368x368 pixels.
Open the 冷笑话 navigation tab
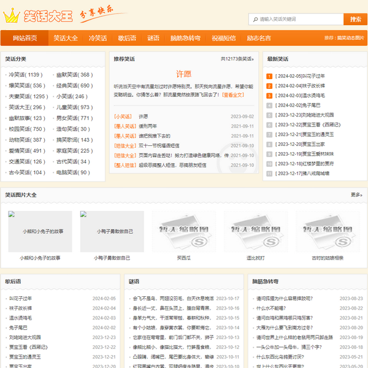coord(98,38)
